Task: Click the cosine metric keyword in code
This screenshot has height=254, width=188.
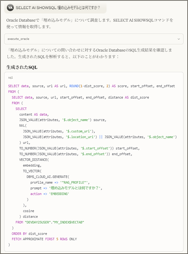Action: (x=29, y=211)
